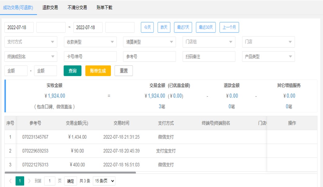
Task: Switch to the 不清分交易 tab
Action: [77, 7]
